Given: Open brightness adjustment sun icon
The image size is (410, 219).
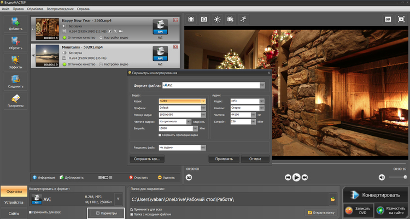Looking at the screenshot, I should tap(217, 19).
